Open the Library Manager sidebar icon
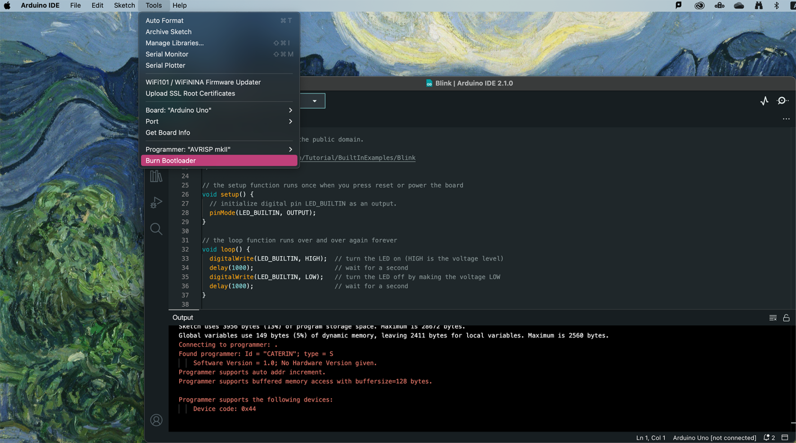 pos(156,176)
